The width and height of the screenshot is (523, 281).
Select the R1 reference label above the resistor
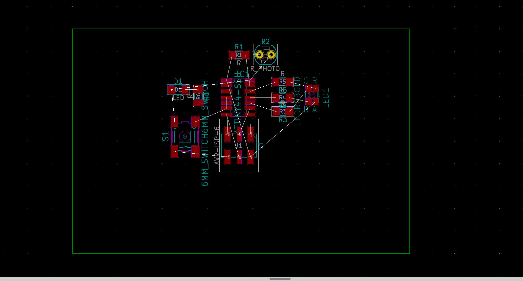pyautogui.click(x=239, y=47)
